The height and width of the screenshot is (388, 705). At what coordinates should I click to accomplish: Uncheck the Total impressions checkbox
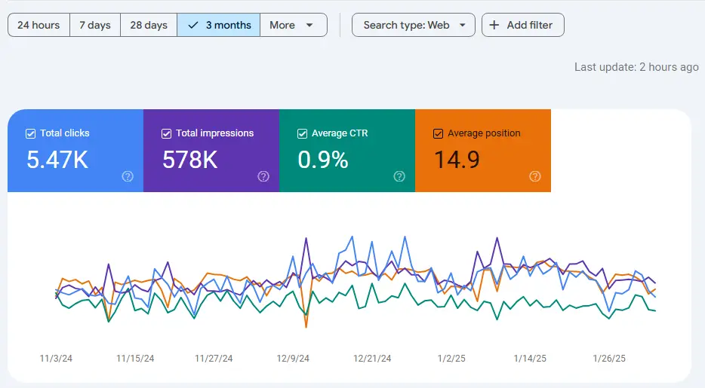coord(167,133)
